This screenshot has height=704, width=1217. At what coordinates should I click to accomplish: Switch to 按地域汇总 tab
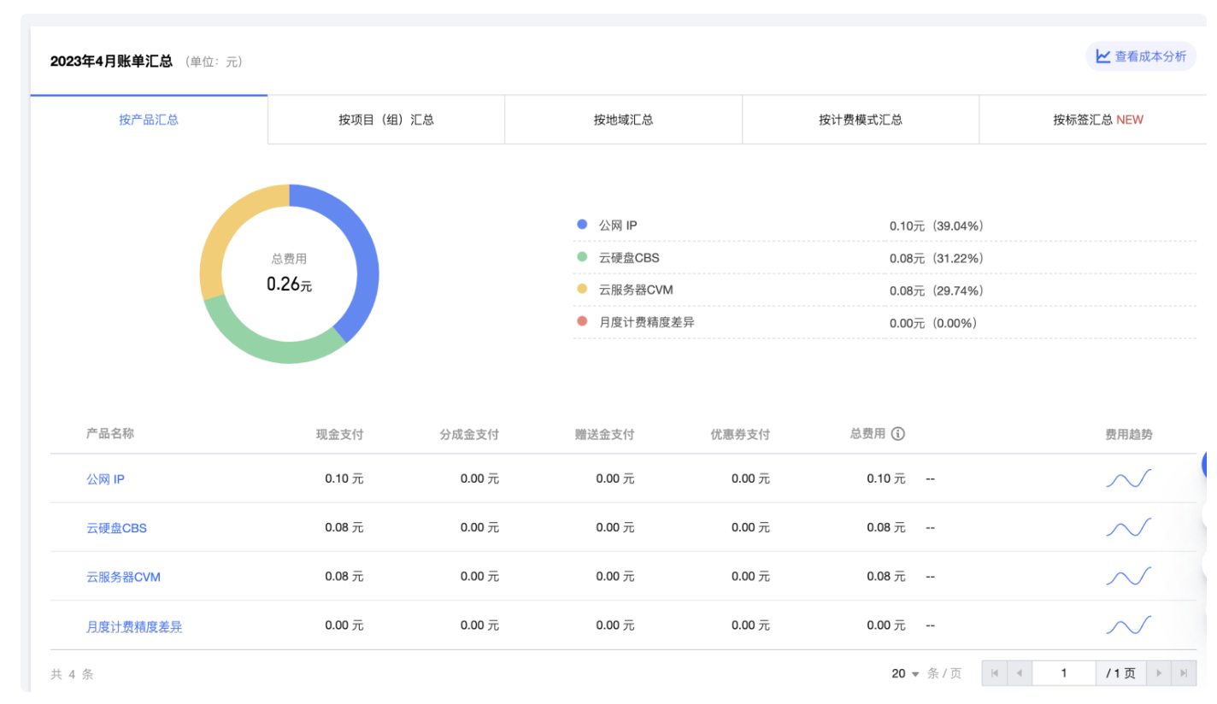coord(623,120)
